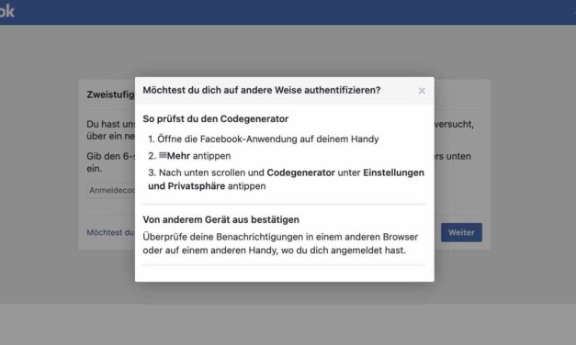Click the bold 'Einstellungen' text in step 3
Image resolution: width=576 pixels, height=345 pixels.
pos(393,172)
